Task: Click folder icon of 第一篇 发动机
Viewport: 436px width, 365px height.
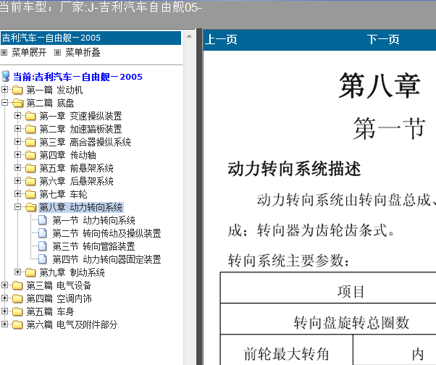Action: (x=17, y=90)
